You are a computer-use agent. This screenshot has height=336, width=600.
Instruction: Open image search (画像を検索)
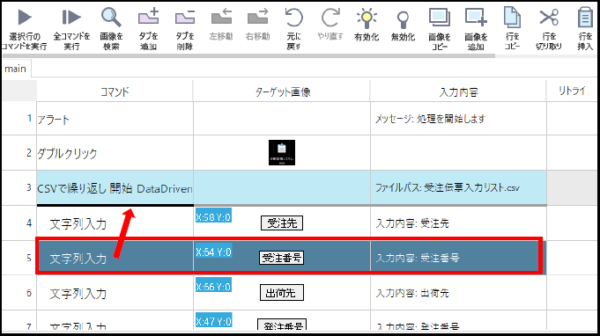tap(111, 29)
